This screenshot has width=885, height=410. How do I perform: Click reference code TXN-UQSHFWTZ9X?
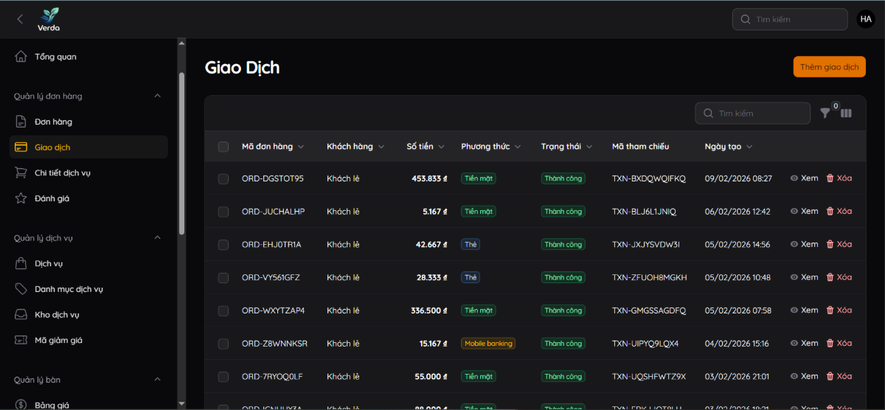[x=649, y=376]
